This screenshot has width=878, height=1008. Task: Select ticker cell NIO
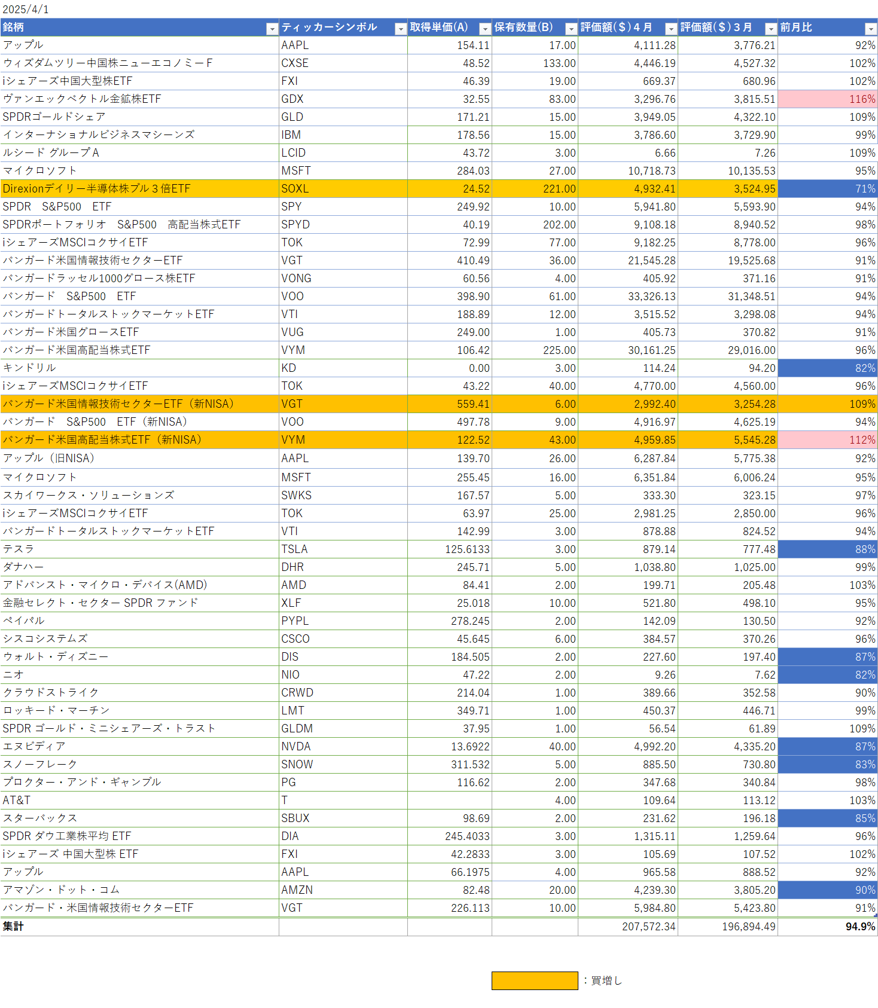343,675
